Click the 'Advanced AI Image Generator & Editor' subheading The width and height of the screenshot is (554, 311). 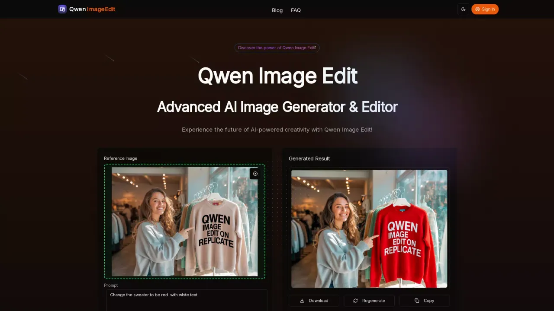point(277,107)
